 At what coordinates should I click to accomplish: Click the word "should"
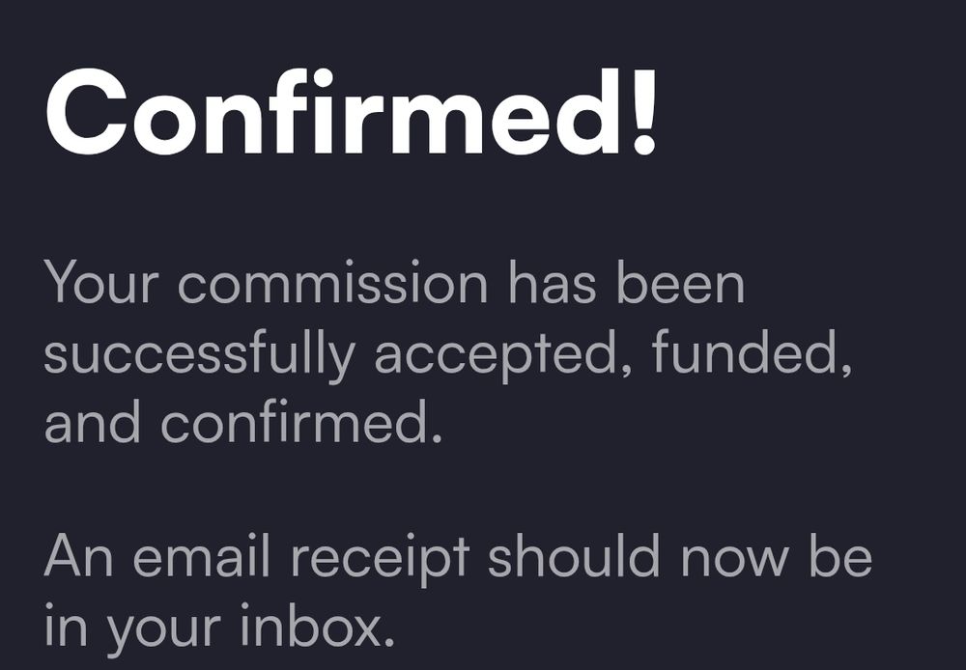pos(574,556)
